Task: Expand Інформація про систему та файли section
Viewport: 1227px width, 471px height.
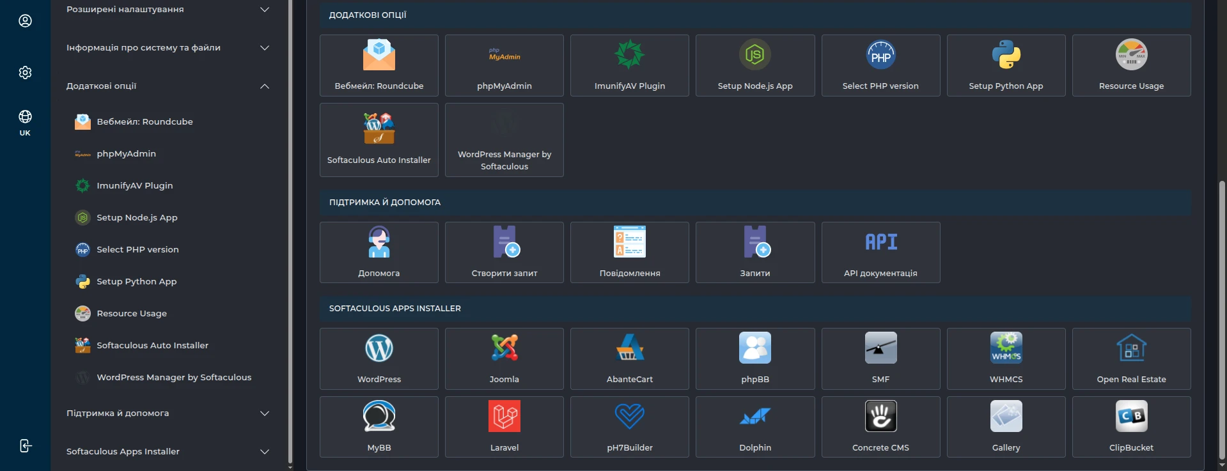Action: click(x=168, y=48)
